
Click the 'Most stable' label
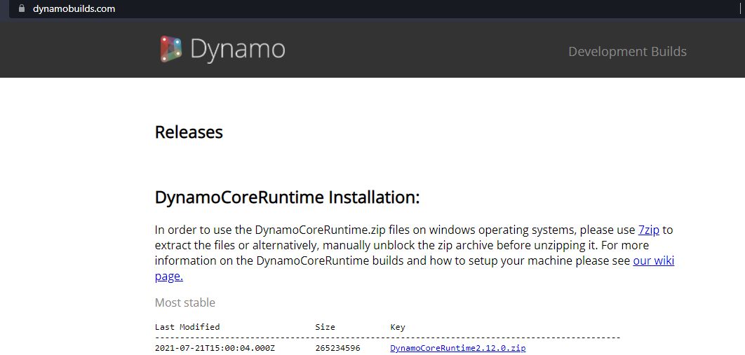pyautogui.click(x=184, y=302)
